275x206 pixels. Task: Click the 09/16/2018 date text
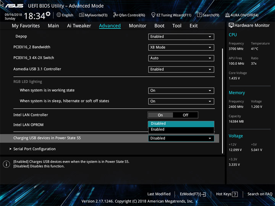click(13, 15)
